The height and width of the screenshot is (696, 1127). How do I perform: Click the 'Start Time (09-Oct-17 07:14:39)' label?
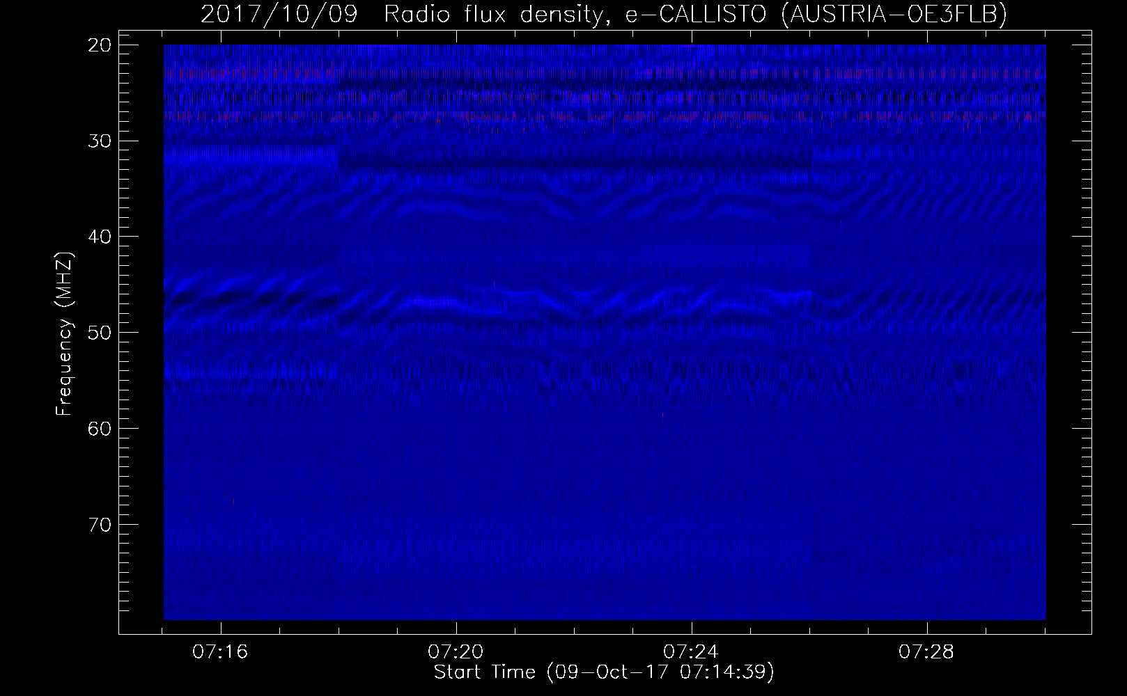point(604,672)
